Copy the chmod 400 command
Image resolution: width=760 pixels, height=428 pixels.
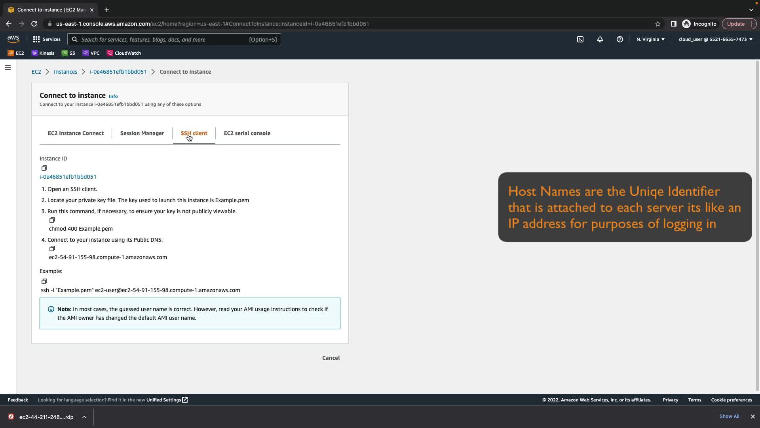[x=52, y=220]
